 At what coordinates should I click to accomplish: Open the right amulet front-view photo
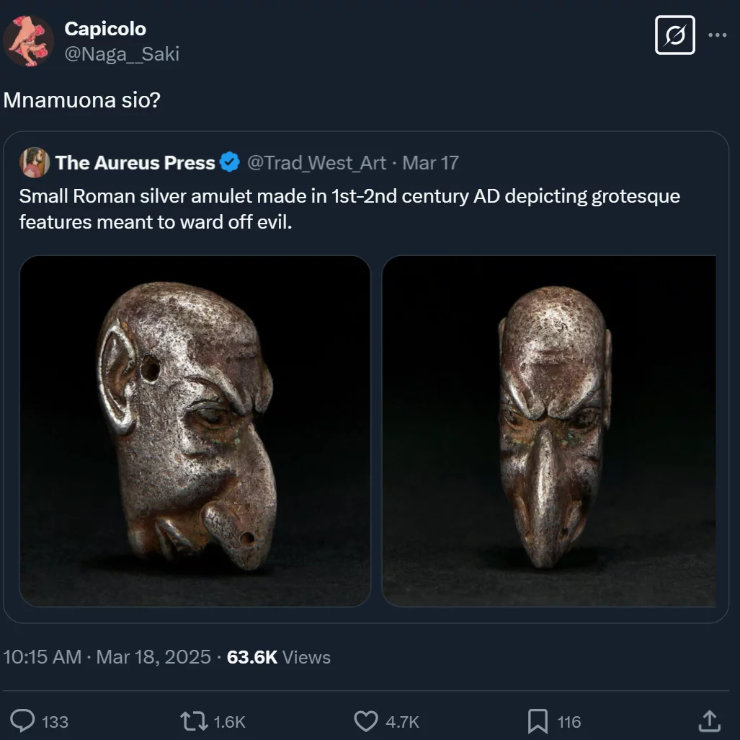point(549,431)
